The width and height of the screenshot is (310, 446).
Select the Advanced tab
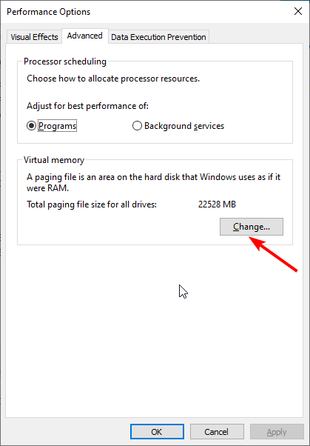(84, 36)
